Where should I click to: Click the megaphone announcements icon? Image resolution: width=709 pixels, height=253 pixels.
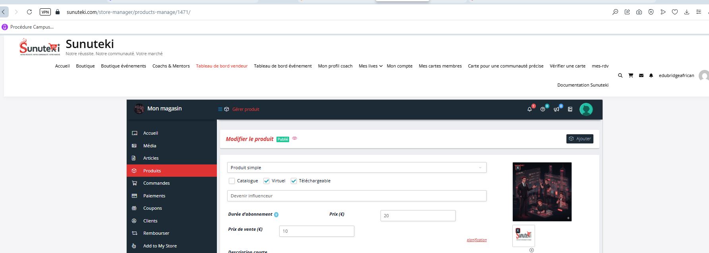coord(556,109)
